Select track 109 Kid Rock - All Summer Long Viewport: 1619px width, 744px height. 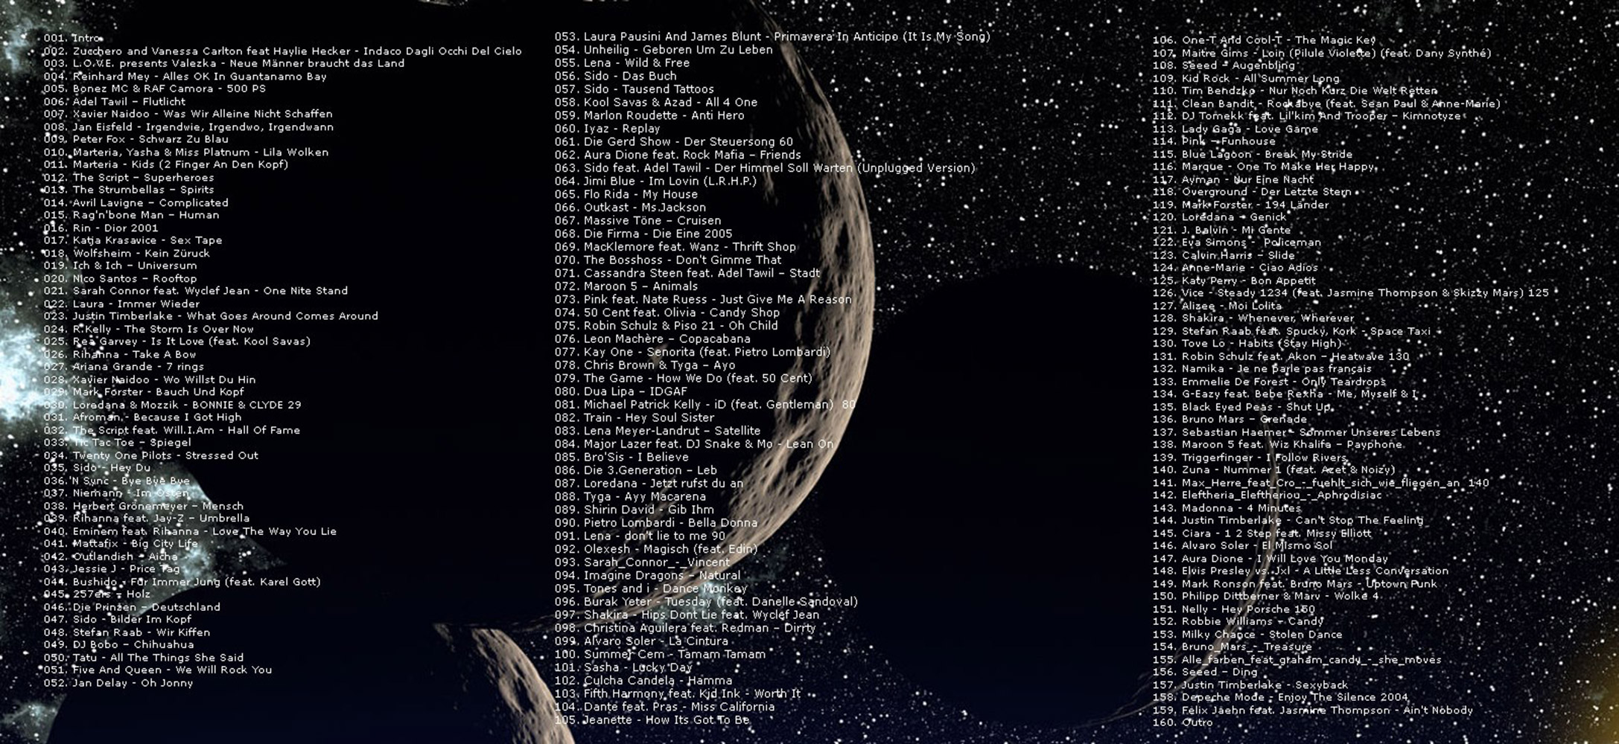[x=1246, y=78]
